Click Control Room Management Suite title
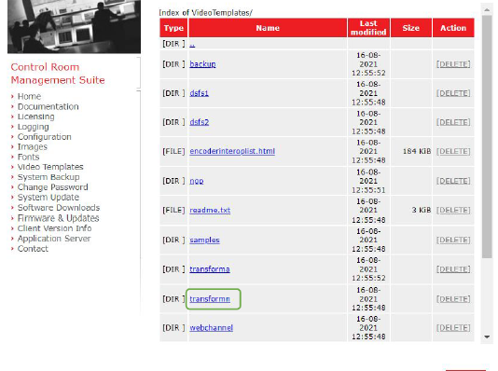The image size is (498, 371). point(58,74)
